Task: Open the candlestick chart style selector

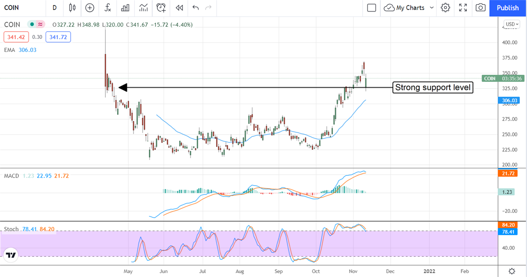Action: [x=72, y=8]
